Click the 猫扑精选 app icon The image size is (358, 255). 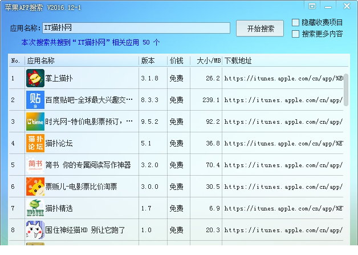click(35, 208)
